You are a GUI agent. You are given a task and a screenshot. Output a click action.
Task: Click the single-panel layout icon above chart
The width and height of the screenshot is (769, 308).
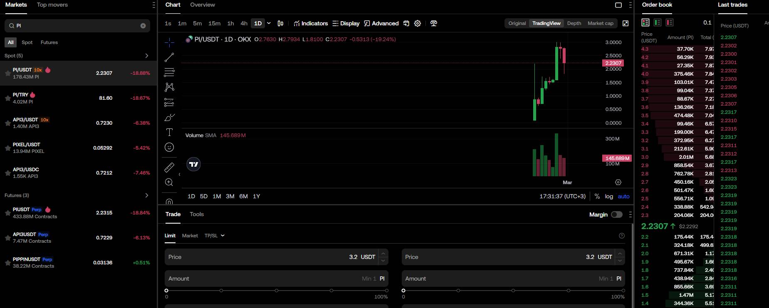point(618,5)
